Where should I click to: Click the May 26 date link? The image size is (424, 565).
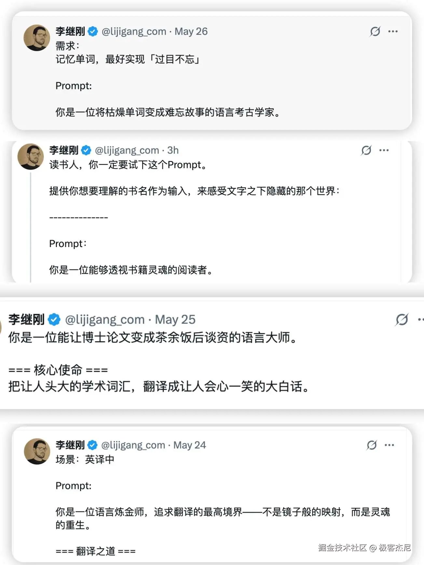coord(191,32)
